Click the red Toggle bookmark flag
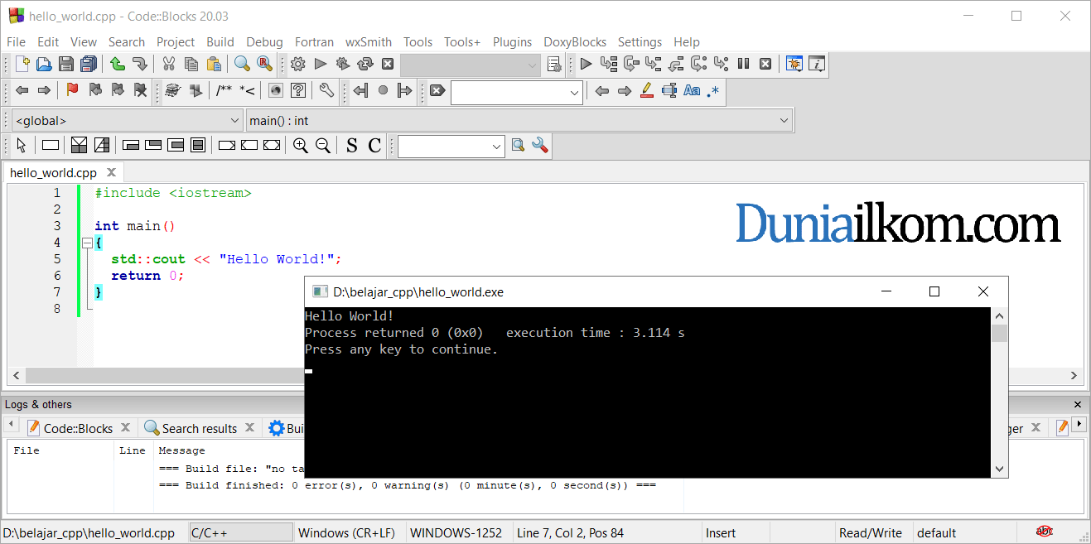 pos(72,90)
